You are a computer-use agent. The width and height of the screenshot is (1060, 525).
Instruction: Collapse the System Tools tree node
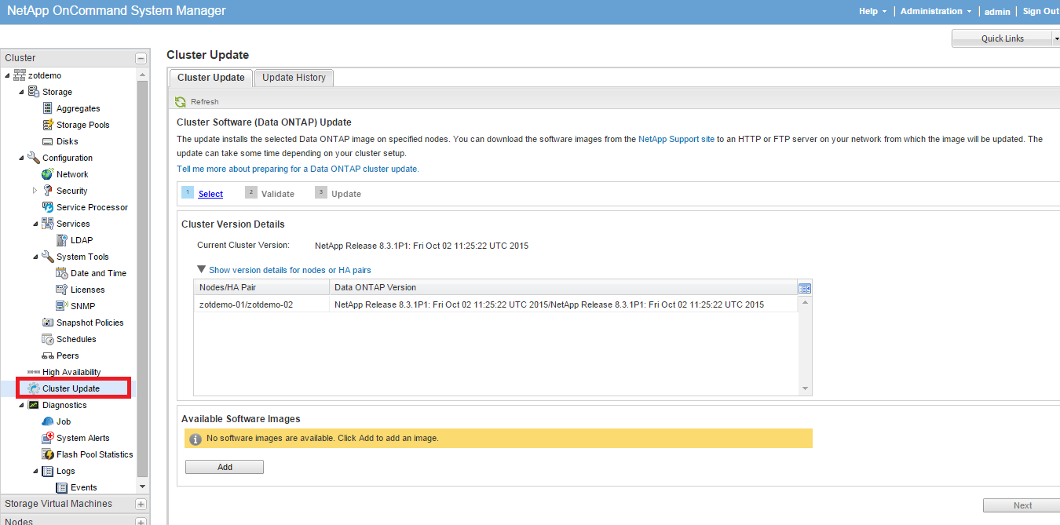(36, 257)
